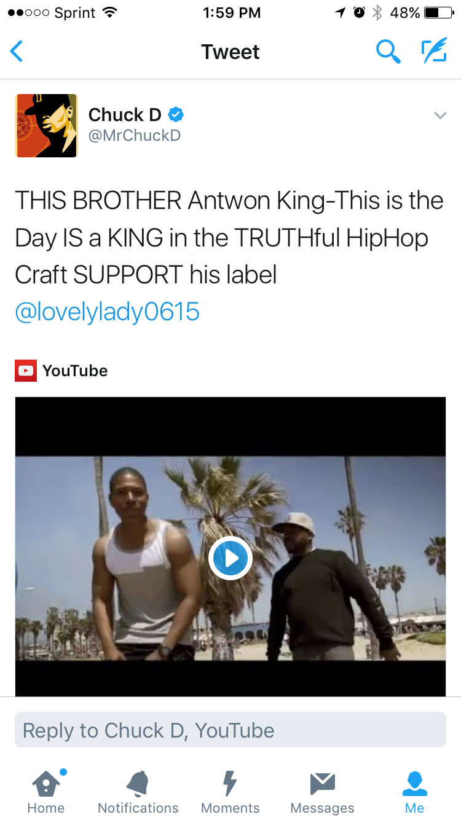Play the embedded YouTube video
Viewport: 461px width, 820px height.
pyautogui.click(x=230, y=559)
